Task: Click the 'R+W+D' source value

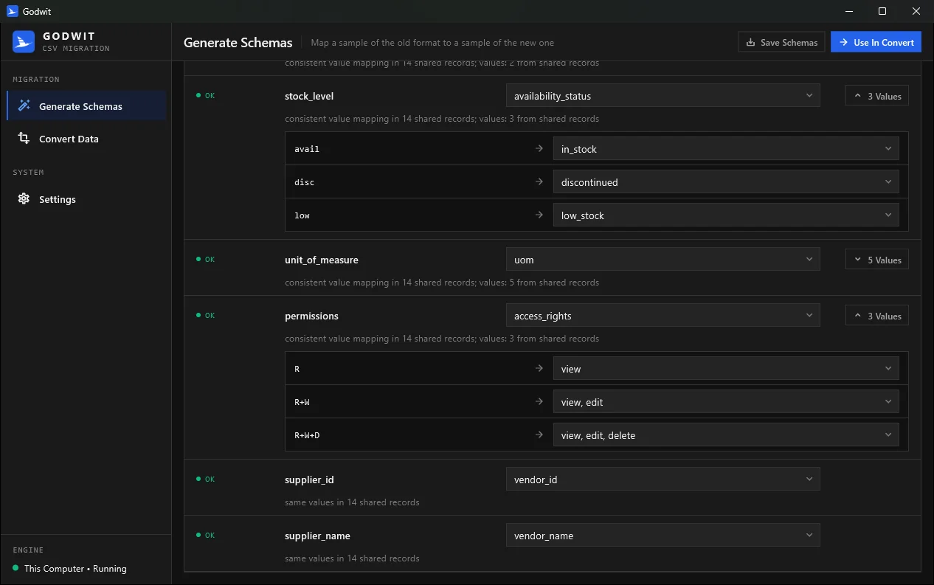Action: tap(307, 435)
